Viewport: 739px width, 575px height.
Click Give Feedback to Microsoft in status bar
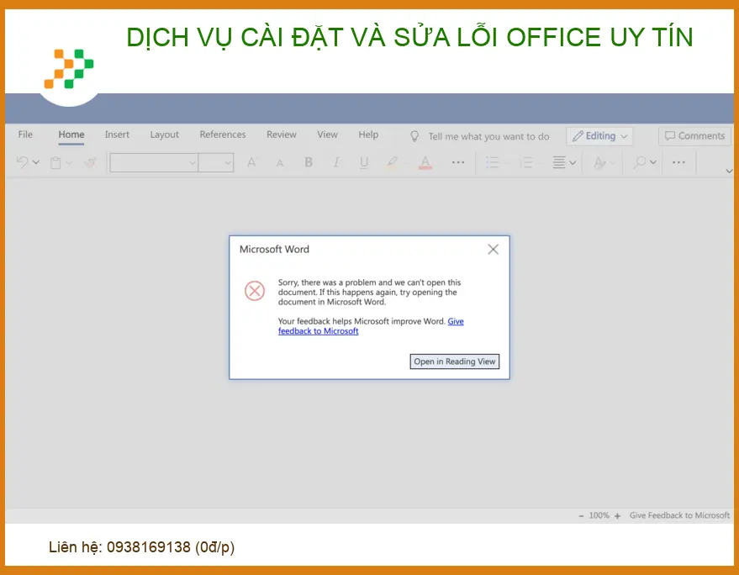679,515
